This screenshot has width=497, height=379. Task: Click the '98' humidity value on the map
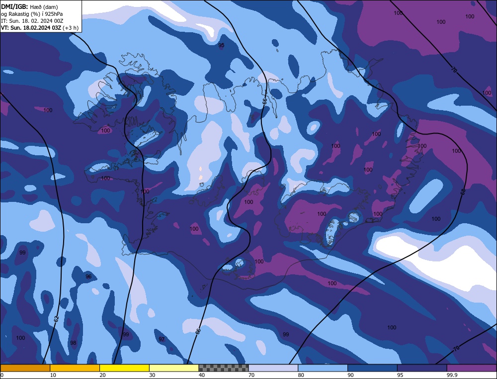[x=73, y=343]
